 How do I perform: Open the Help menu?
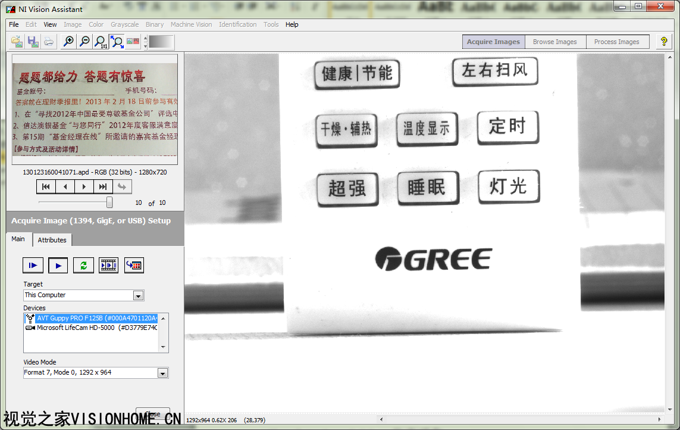(x=292, y=24)
